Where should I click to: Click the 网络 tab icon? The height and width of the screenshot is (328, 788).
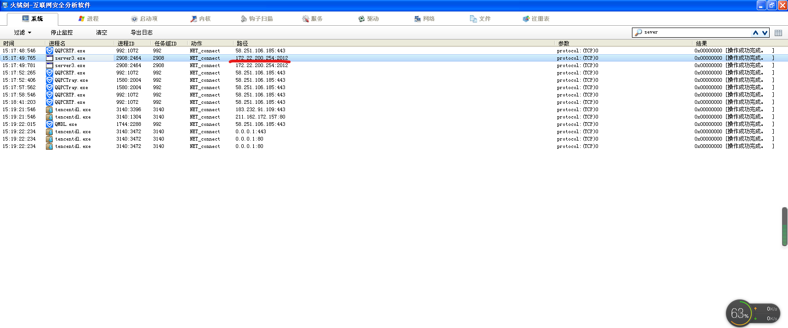418,19
